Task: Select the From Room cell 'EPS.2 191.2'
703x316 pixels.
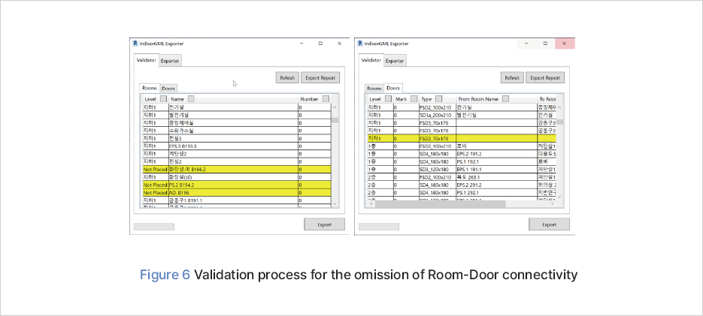Action: [x=496, y=154]
